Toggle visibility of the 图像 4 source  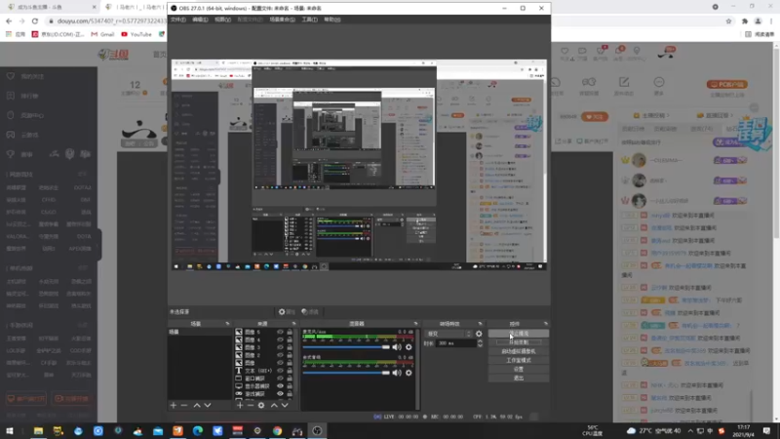point(280,339)
